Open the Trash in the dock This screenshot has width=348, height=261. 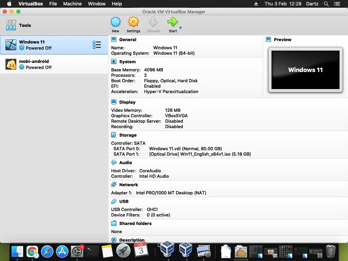click(330, 251)
